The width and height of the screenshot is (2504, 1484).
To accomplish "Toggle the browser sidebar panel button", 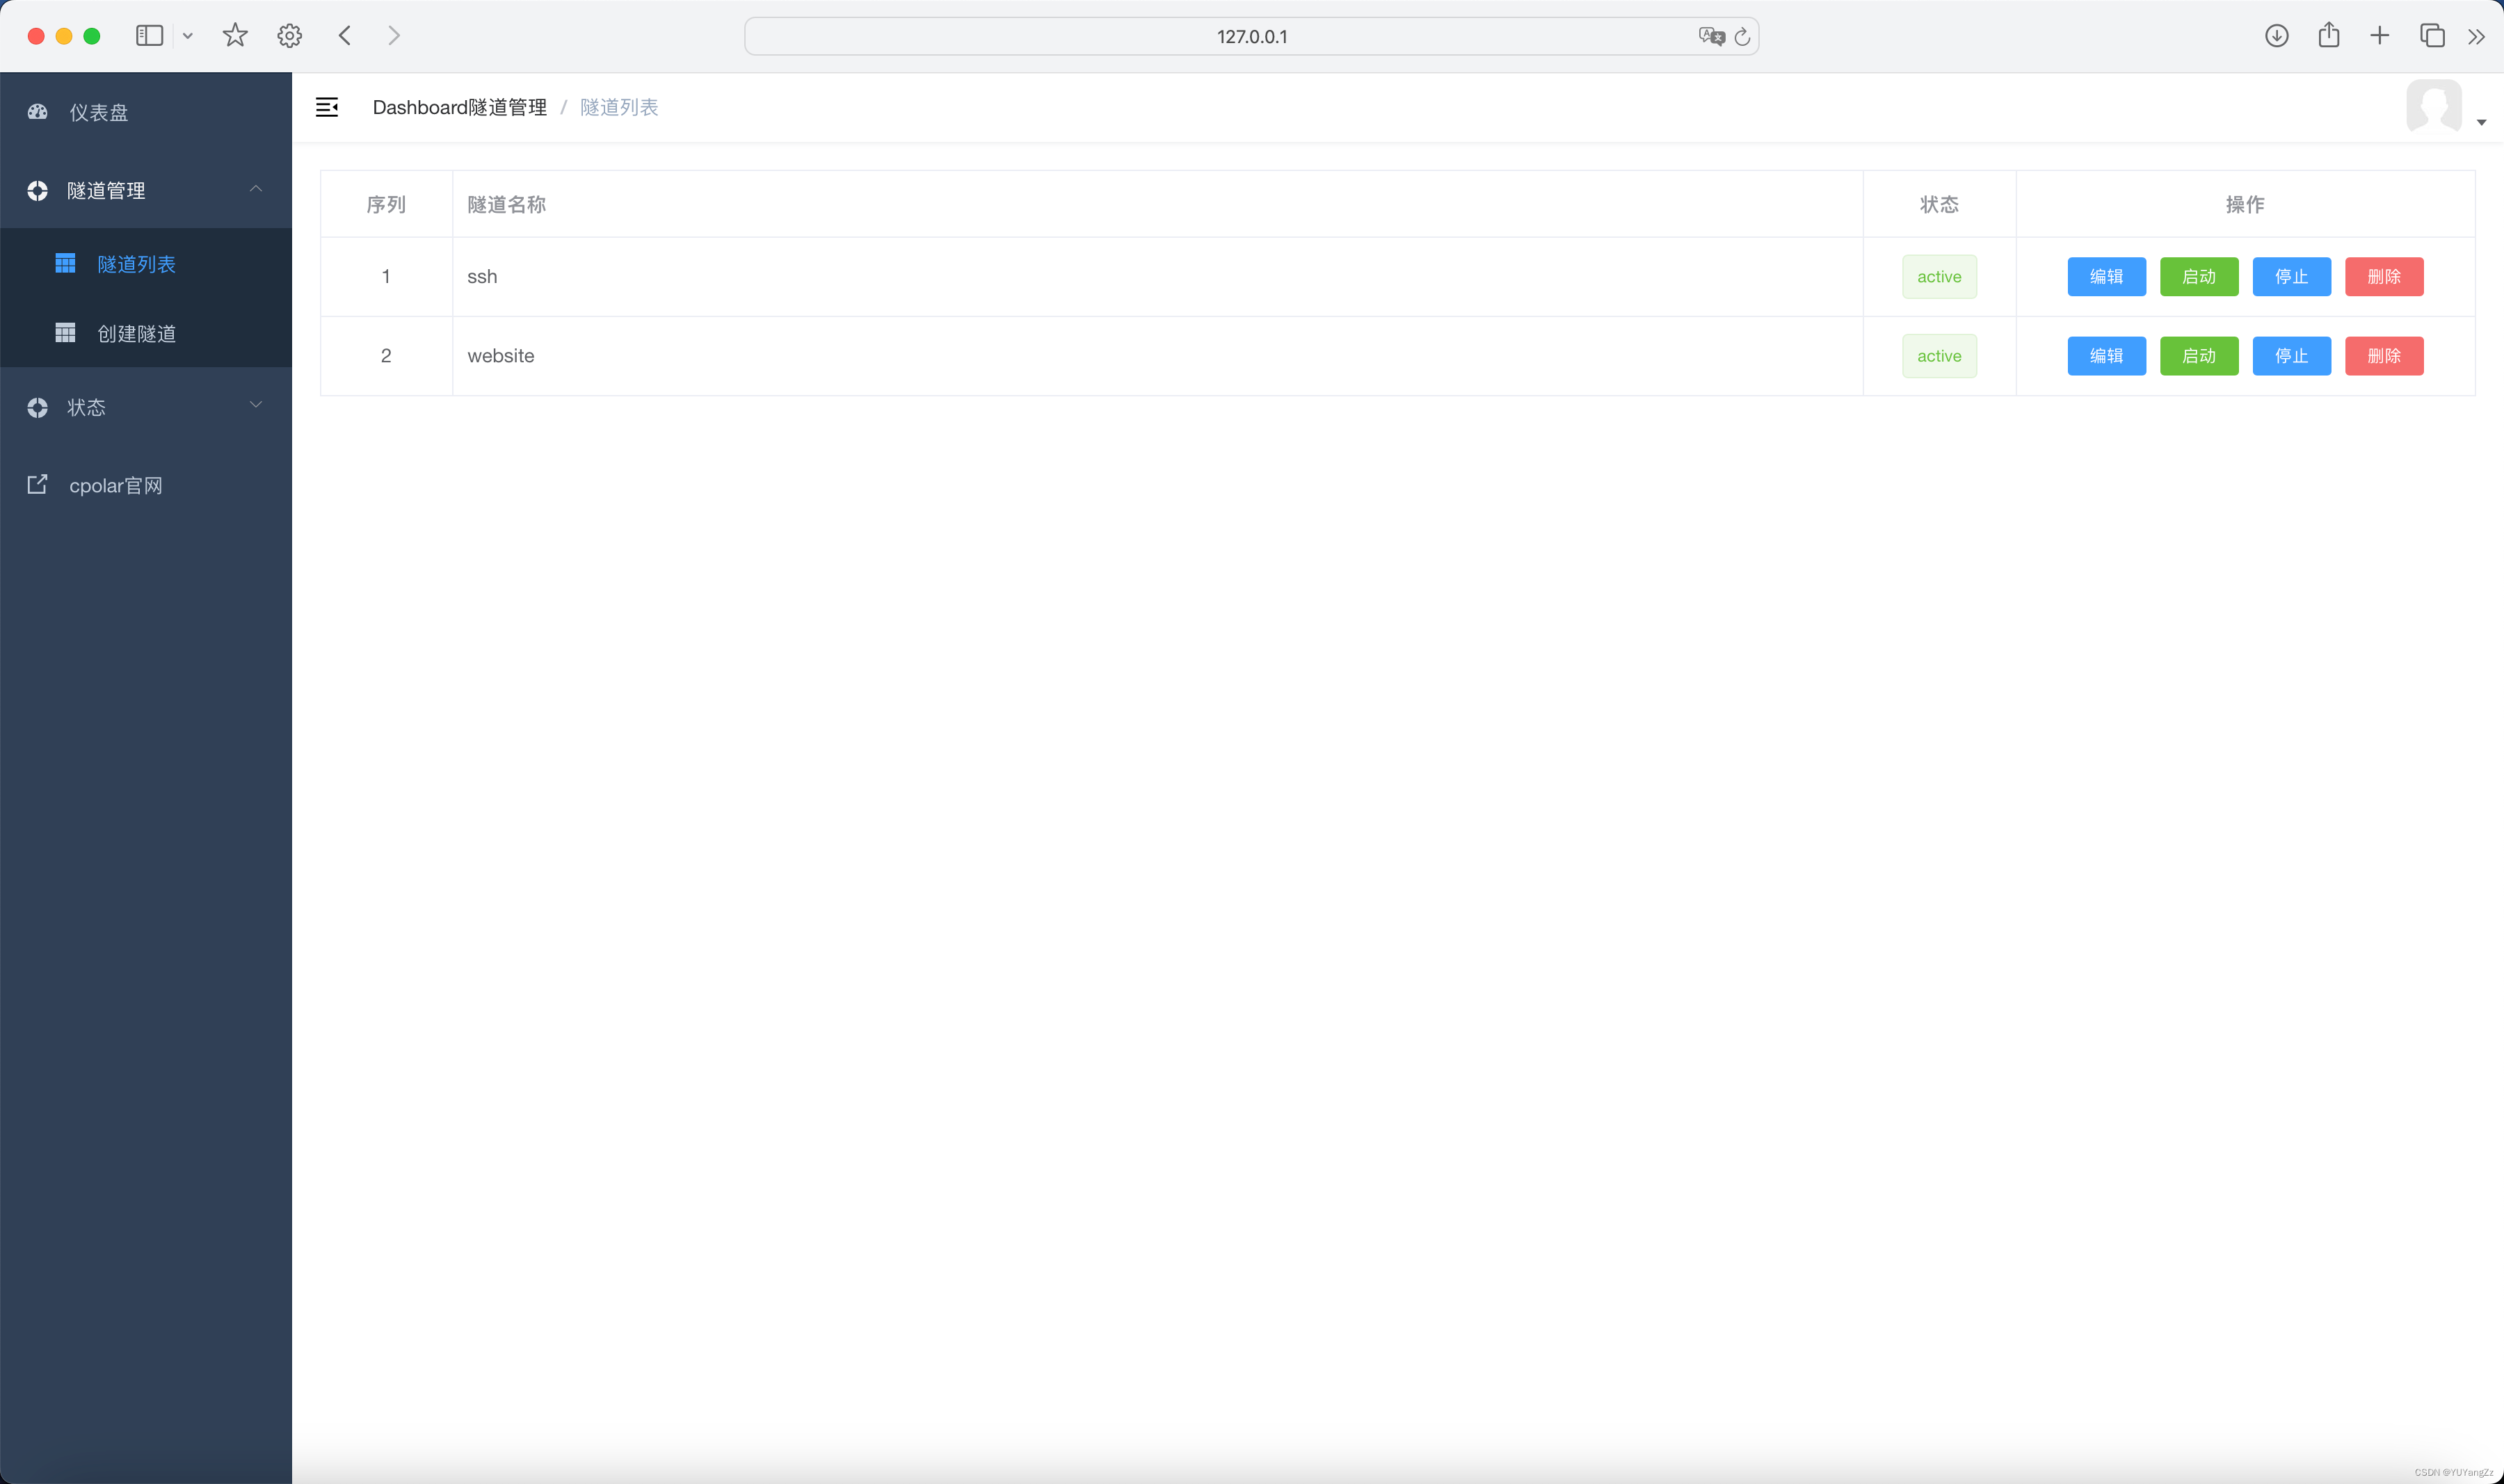I will [x=149, y=36].
